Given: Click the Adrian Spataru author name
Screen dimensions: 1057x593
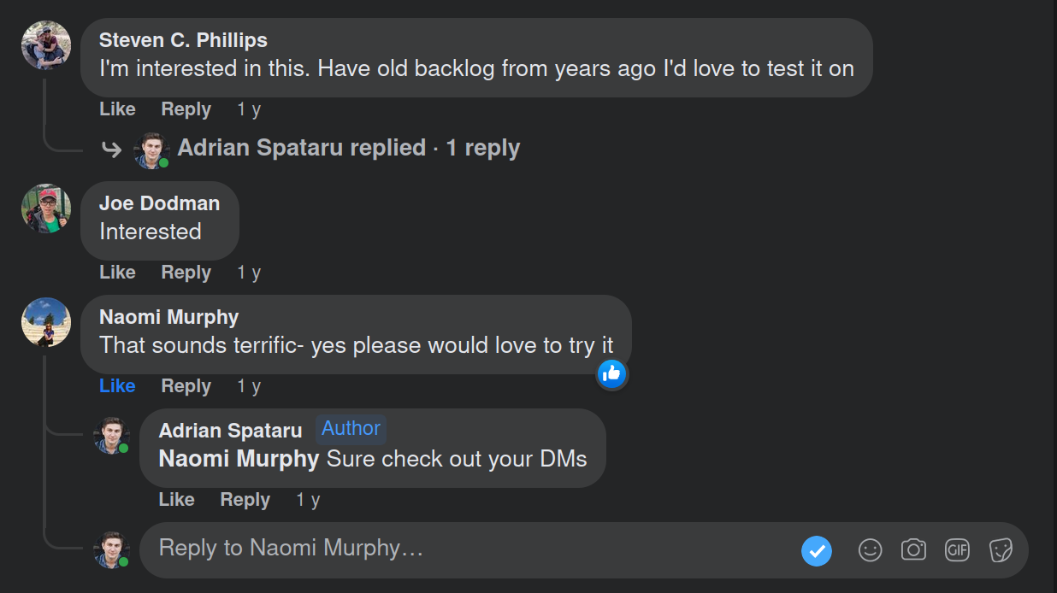Looking at the screenshot, I should (x=230, y=431).
